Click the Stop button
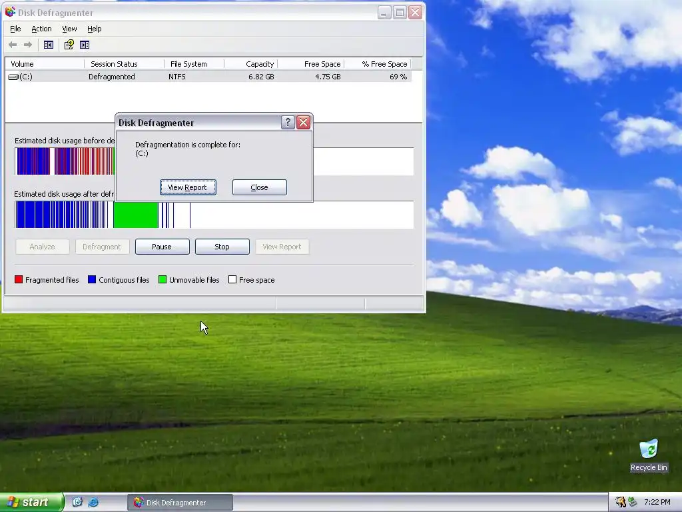The image size is (682, 512). tap(222, 247)
